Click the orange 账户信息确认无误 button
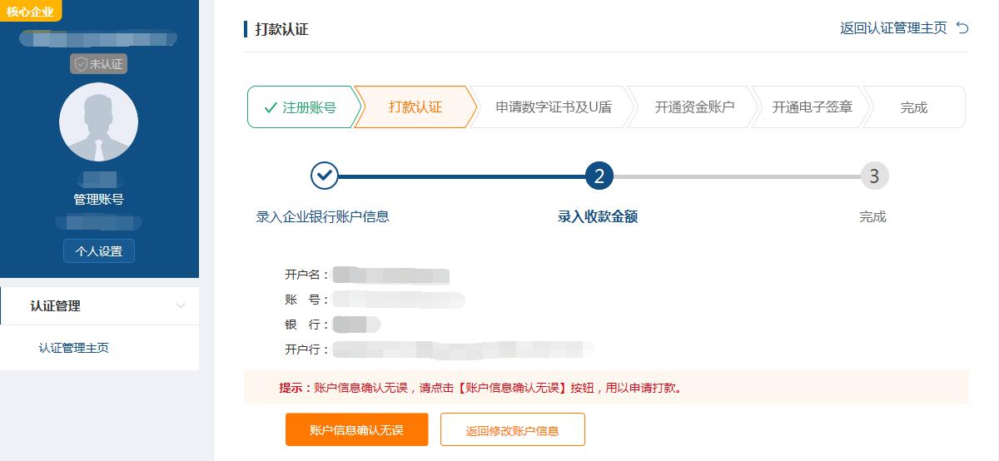Viewport: 999px width, 461px height. pos(356,429)
